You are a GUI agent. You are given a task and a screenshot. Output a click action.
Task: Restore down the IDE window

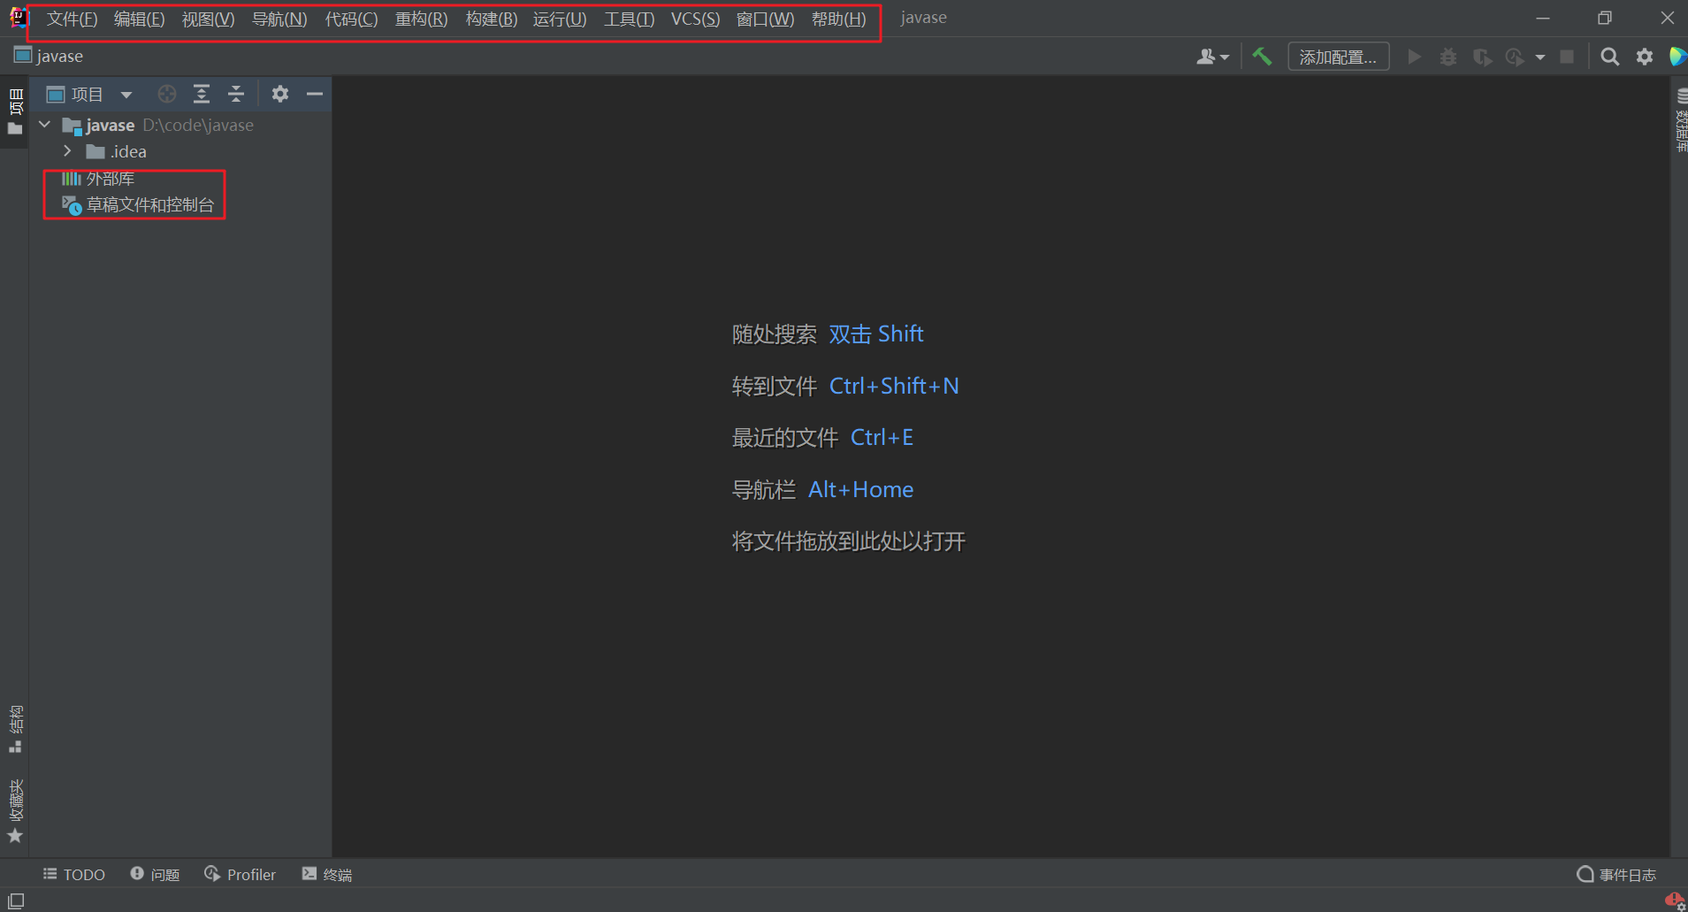tap(1605, 18)
